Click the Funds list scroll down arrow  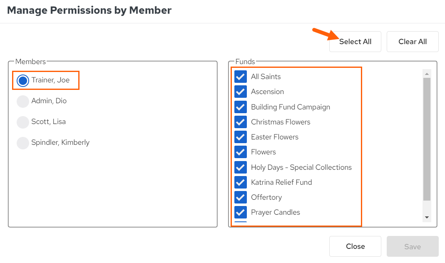[427, 217]
